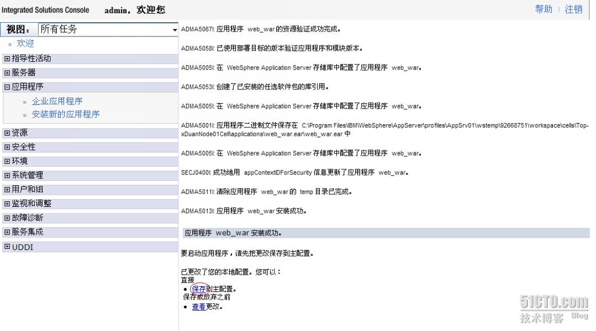Expand the UDDI section
This screenshot has height=331, width=596.
pos(20,247)
